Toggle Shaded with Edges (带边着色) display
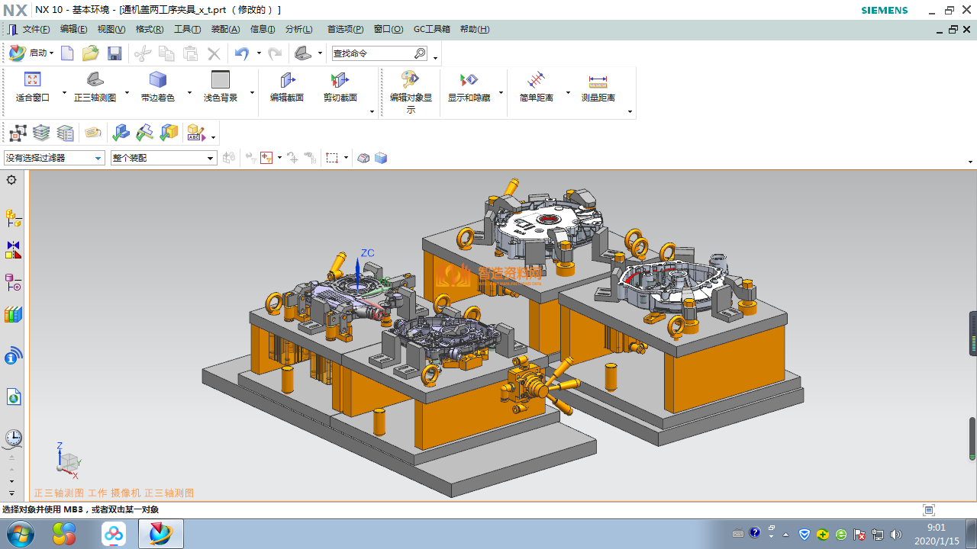 pos(157,80)
